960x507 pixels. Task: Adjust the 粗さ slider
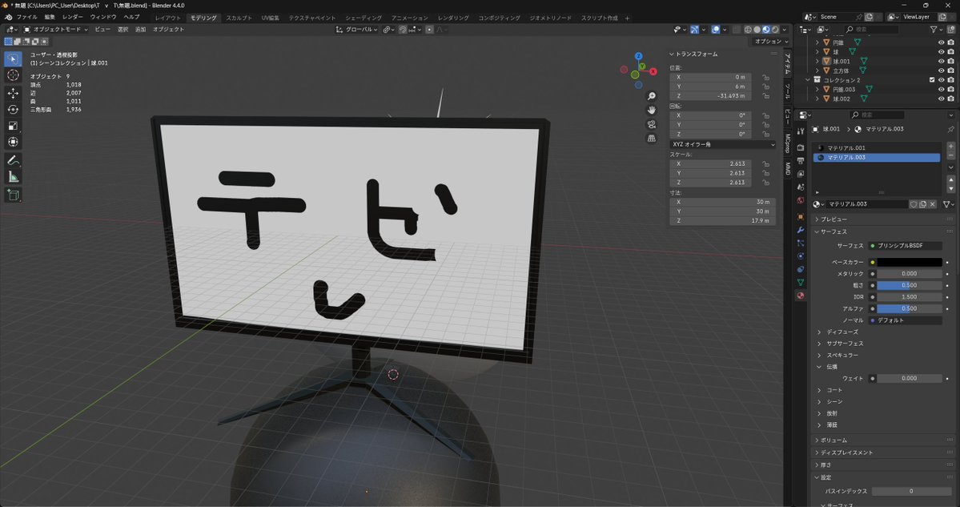910,285
